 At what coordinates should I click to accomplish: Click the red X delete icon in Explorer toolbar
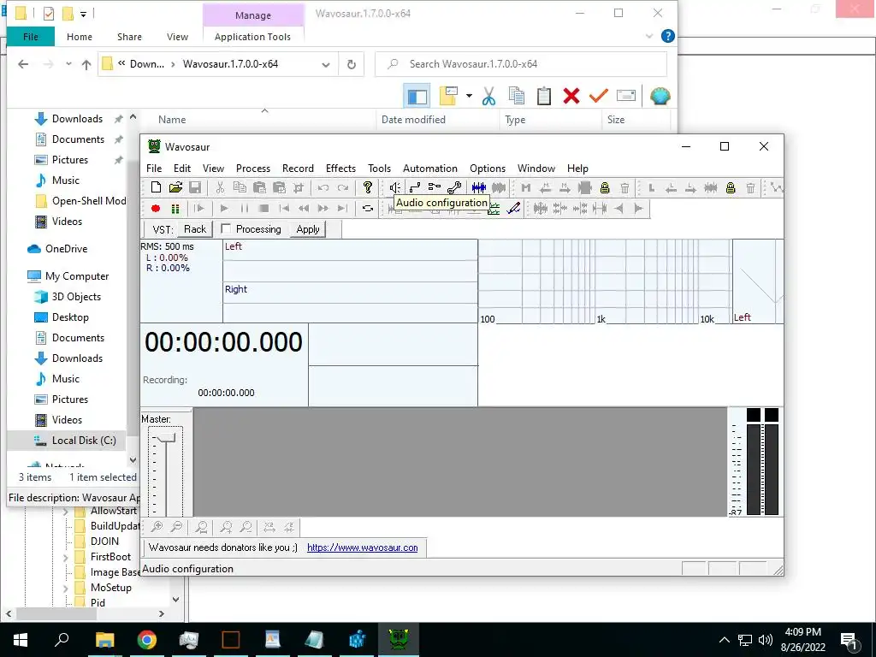(x=571, y=96)
